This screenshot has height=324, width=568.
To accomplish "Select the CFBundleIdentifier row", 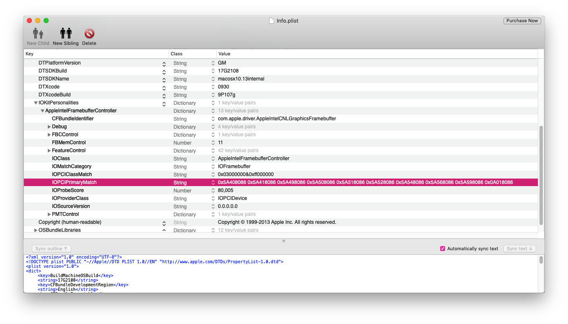I will coord(281,119).
